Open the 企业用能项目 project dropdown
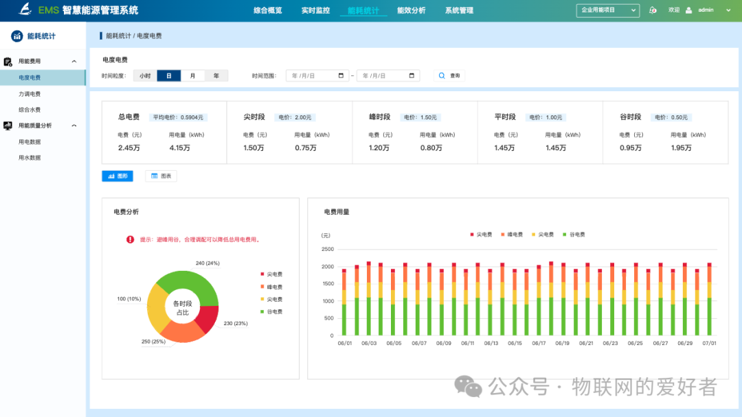 [x=607, y=10]
